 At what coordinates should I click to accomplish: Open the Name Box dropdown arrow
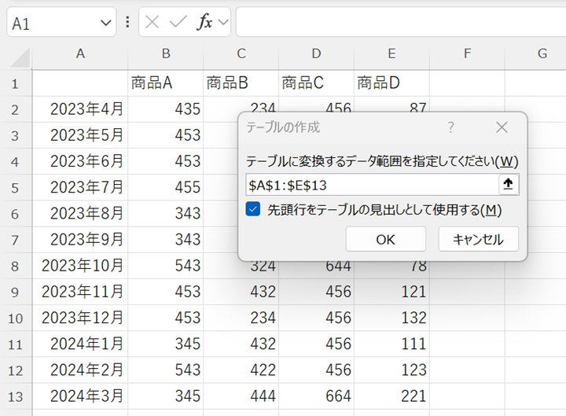[x=106, y=23]
